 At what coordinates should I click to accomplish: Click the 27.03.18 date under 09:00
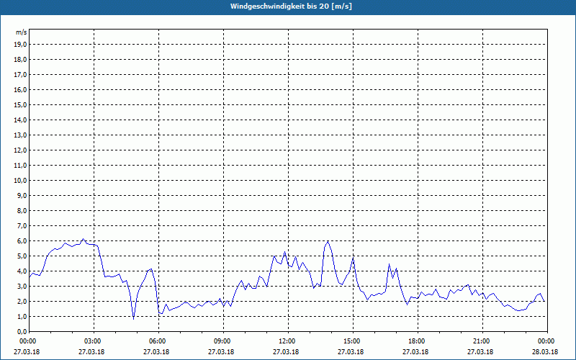click(x=221, y=351)
